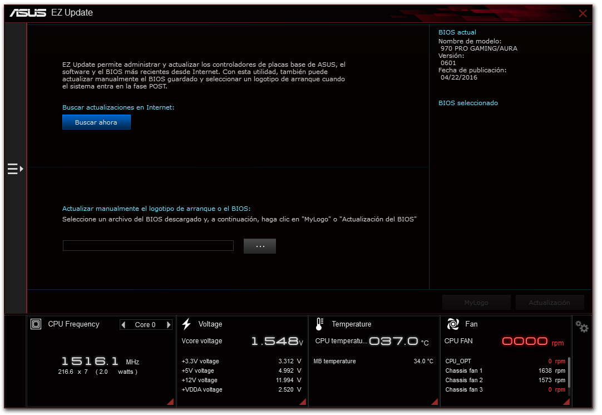Image resolution: width=602 pixels, height=415 pixels.
Task: Click the 'MB temperature' row
Action: pyautogui.click(x=373, y=362)
